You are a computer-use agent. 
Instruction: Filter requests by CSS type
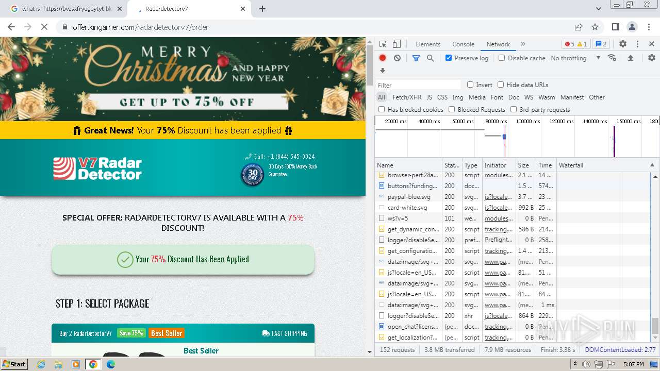[442, 97]
